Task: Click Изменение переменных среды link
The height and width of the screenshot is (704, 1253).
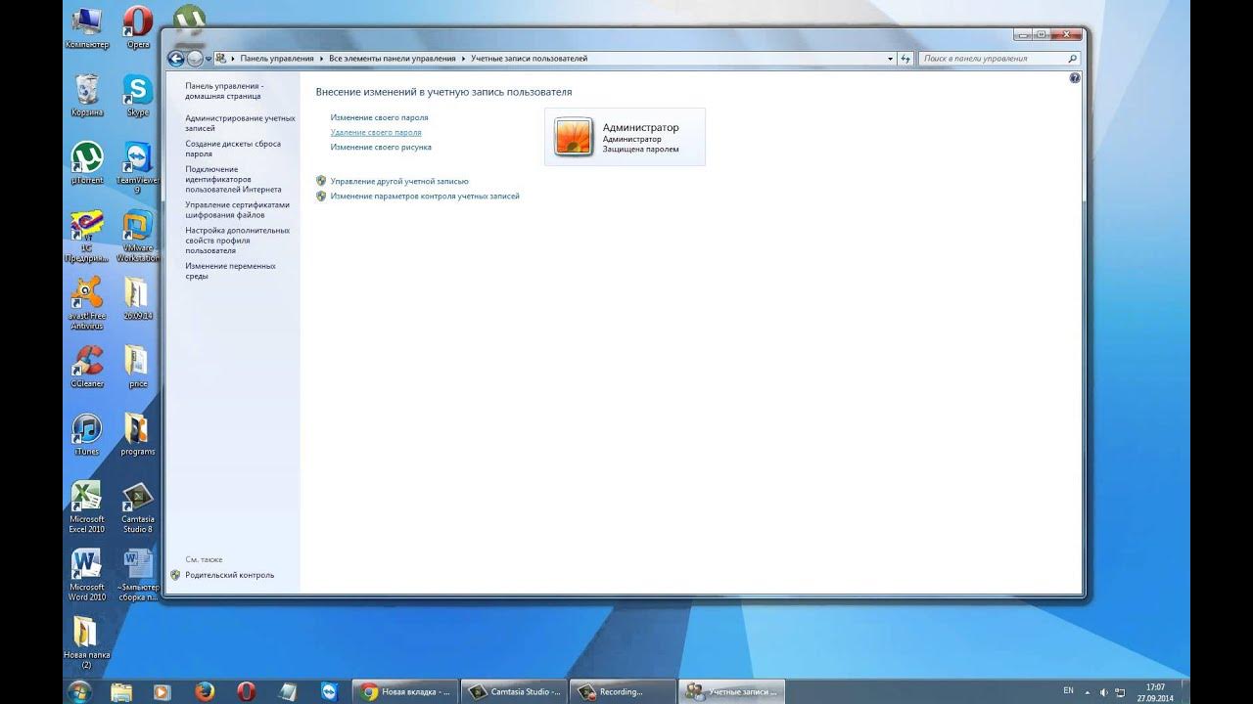Action: pos(230,271)
